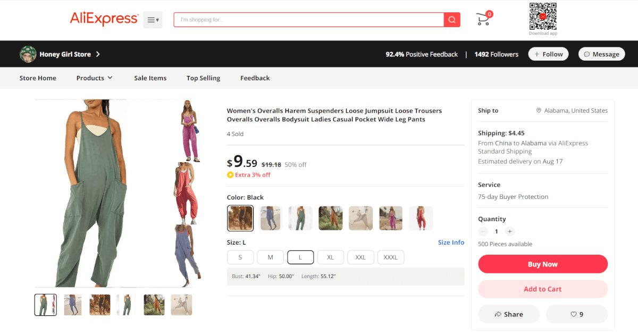Open the hamburger category menu

point(153,20)
